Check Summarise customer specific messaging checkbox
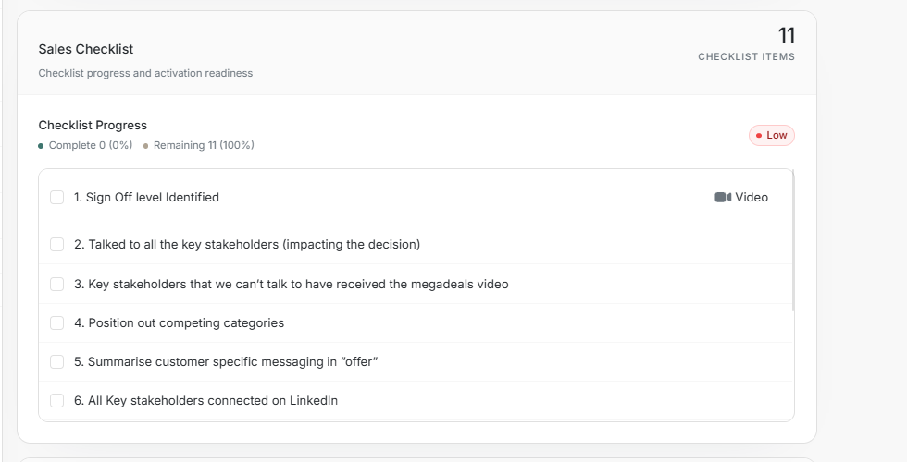This screenshot has width=907, height=462. pos(56,361)
